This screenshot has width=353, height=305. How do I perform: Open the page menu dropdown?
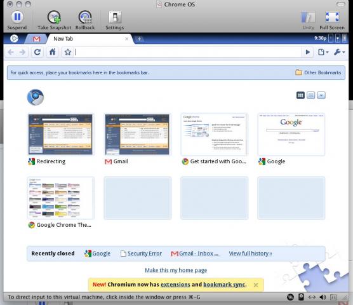pyautogui.click(x=323, y=52)
